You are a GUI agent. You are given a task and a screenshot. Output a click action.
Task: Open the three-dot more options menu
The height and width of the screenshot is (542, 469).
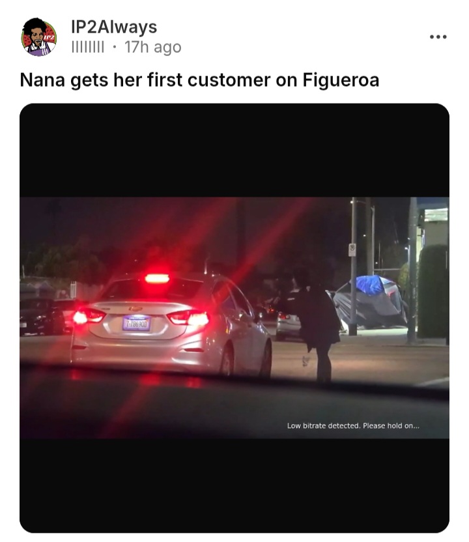(x=438, y=36)
